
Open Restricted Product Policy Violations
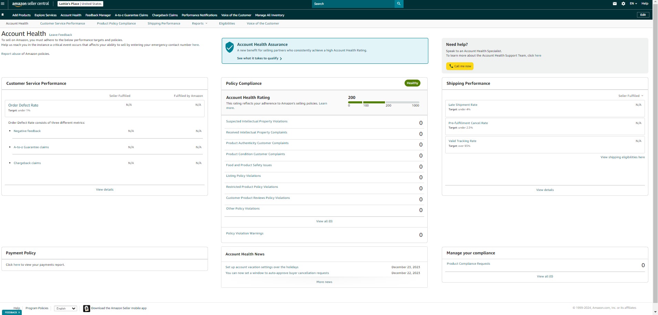pos(252,187)
